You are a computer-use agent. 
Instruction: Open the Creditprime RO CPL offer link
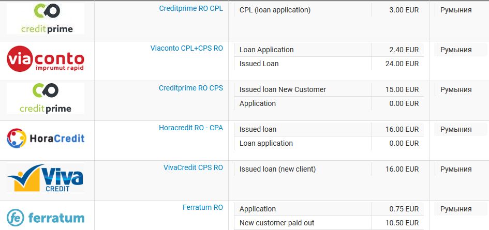[x=191, y=8]
